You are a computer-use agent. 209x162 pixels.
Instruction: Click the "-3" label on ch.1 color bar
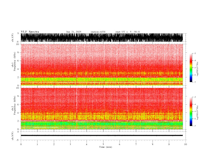pyautogui.click(x=194, y=53)
